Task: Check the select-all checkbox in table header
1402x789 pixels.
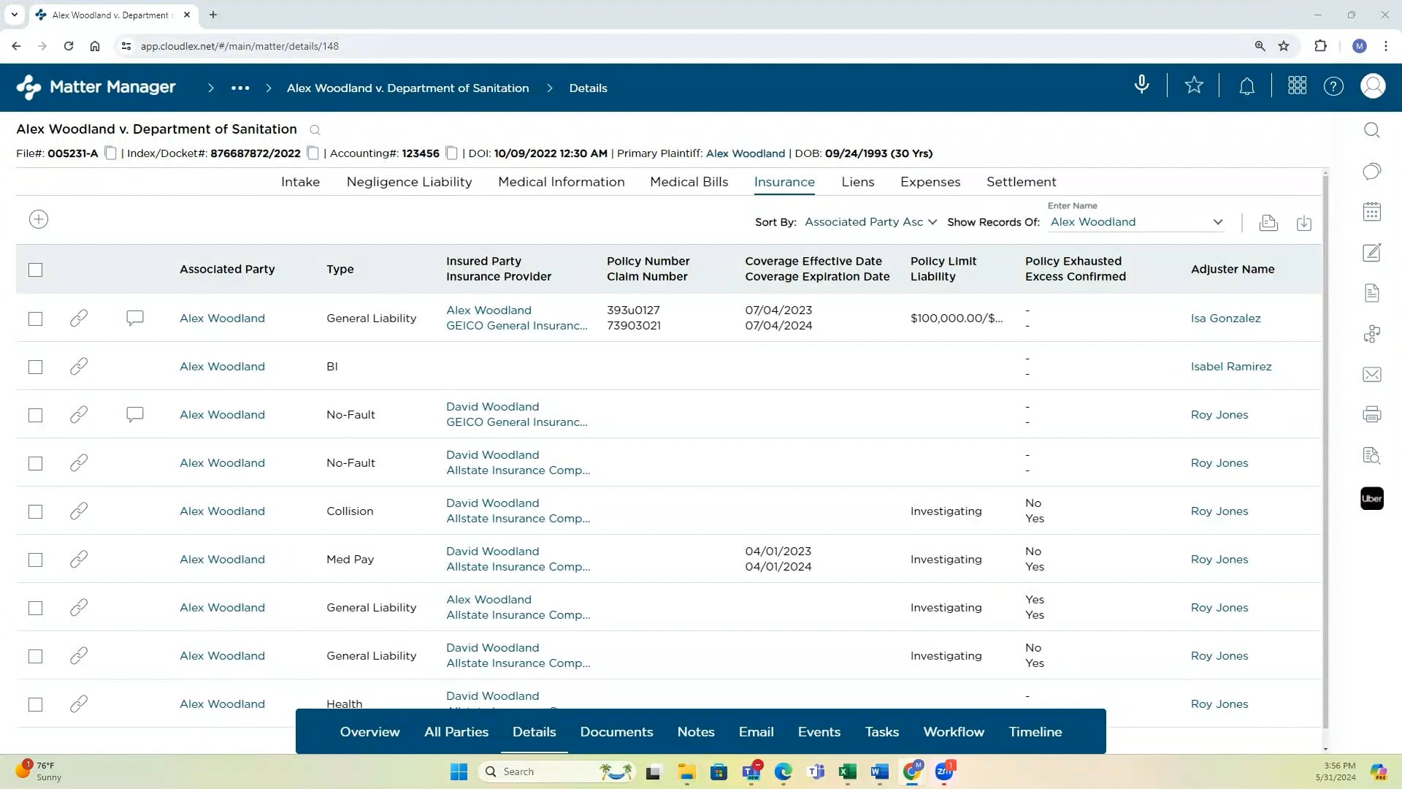Action: [x=35, y=270]
